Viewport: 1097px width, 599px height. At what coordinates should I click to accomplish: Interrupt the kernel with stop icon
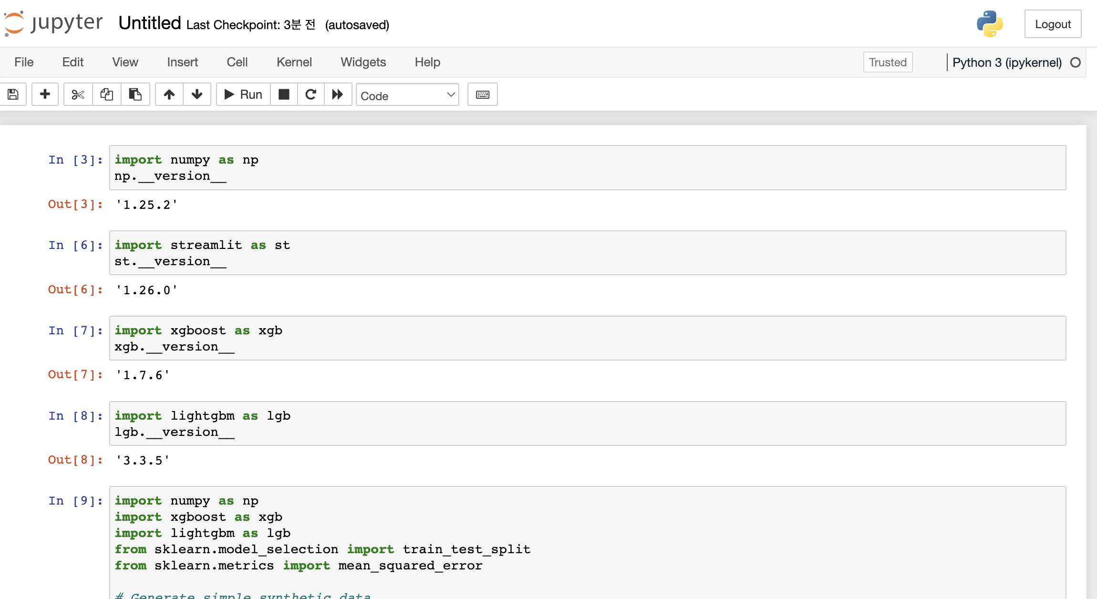pyautogui.click(x=284, y=94)
